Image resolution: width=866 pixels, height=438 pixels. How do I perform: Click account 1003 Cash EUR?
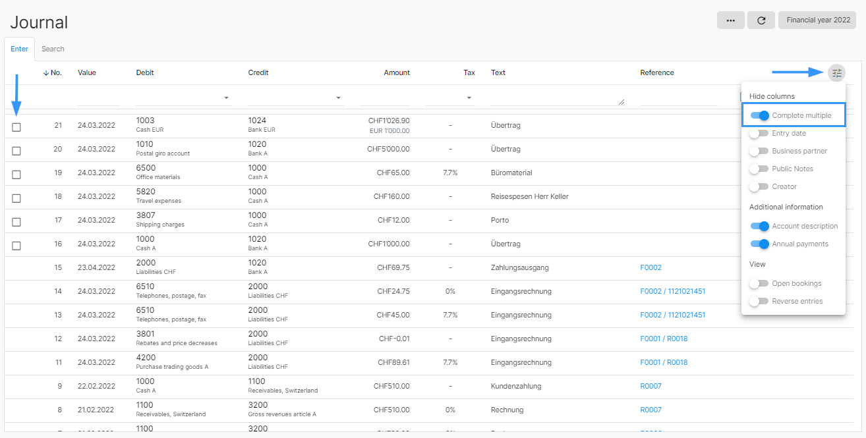tap(151, 125)
